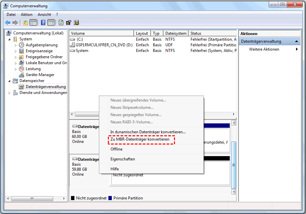
Task: Click the Computerverwaltung (Lokal) root icon
Action: (x=9, y=33)
